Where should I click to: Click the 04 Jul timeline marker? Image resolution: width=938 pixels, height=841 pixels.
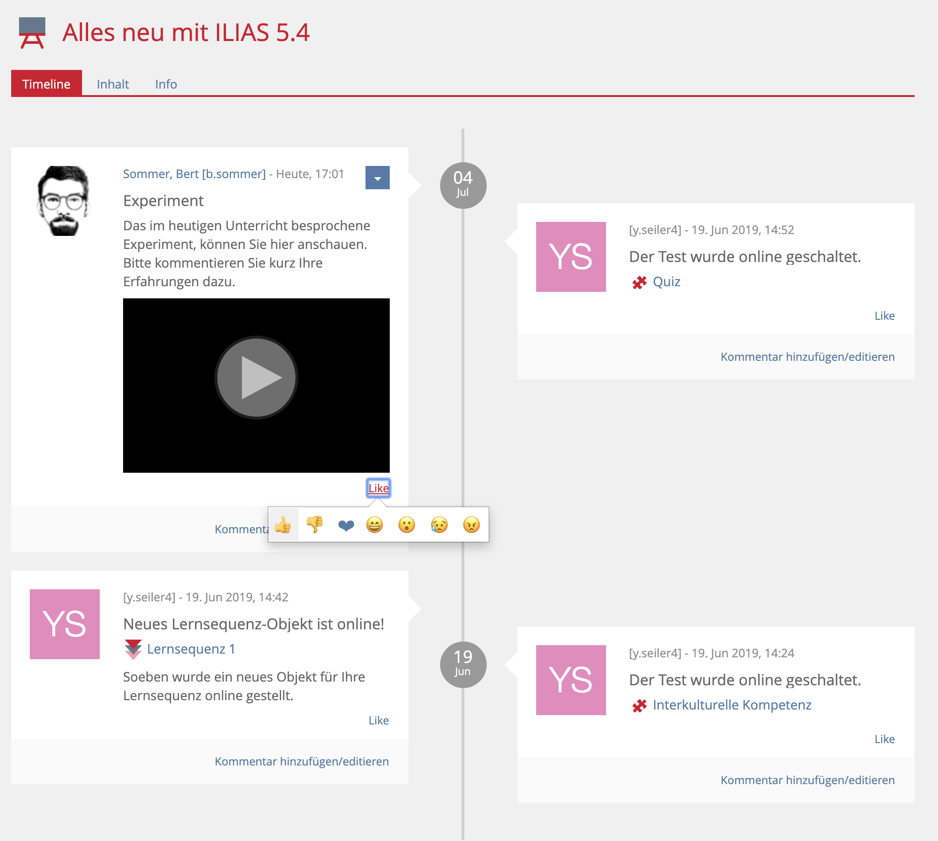point(463,185)
